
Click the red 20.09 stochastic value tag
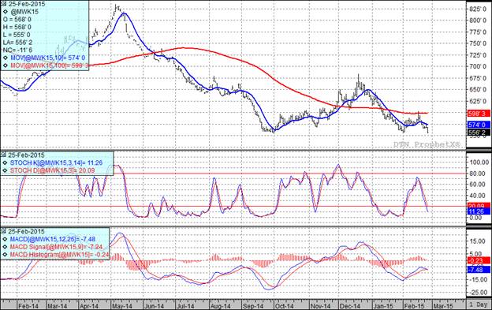coord(479,206)
